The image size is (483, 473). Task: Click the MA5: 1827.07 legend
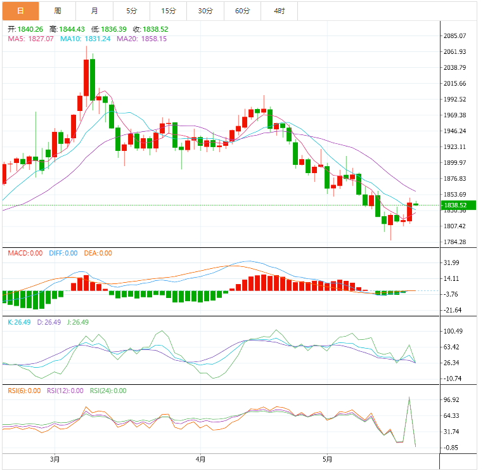pos(31,39)
